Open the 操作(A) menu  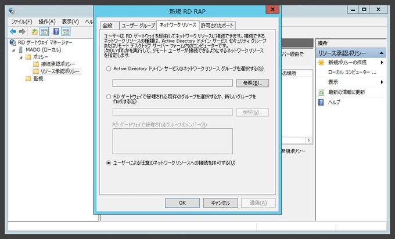[47, 21]
